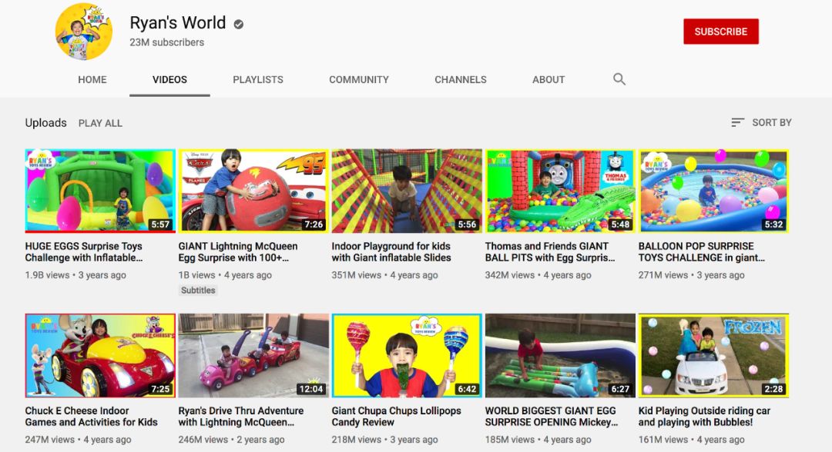Screen dimensions: 832x452
Task: Click the Ryan's World channel avatar
Action: point(84,32)
